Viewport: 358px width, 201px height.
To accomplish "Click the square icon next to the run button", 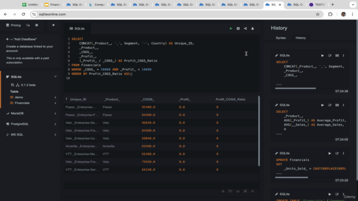I will click(x=238, y=28).
